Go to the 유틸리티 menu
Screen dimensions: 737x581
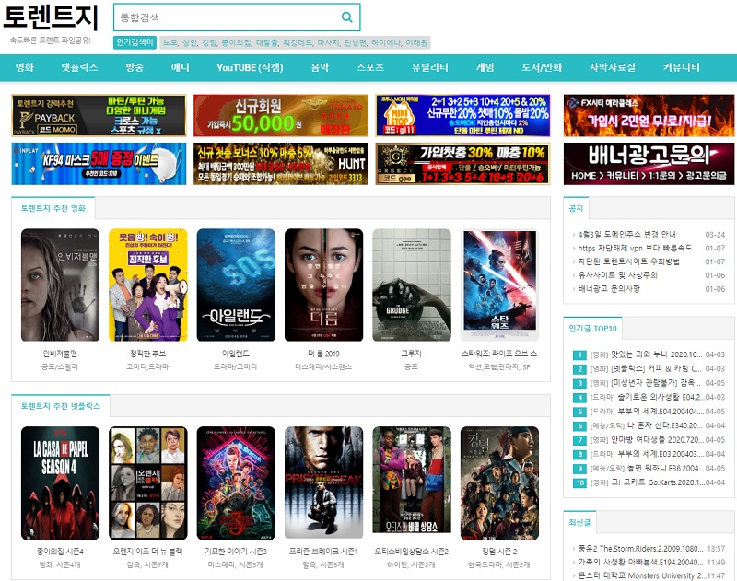429,67
